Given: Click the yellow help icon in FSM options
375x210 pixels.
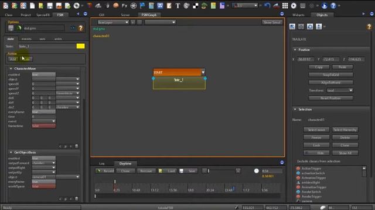Looking at the screenshot, I should click(81, 28).
